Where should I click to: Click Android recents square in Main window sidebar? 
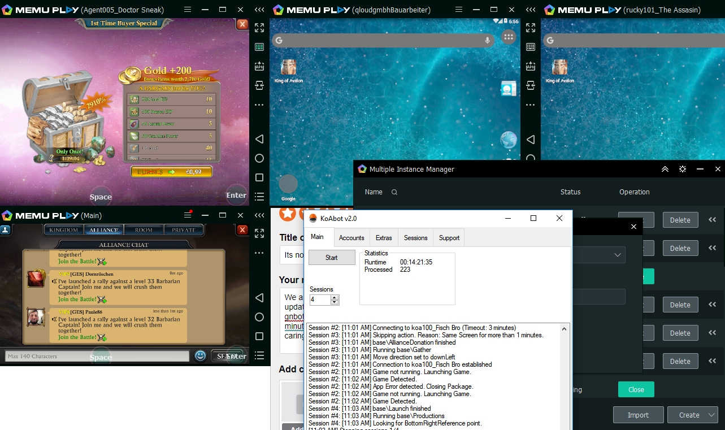pyautogui.click(x=259, y=336)
